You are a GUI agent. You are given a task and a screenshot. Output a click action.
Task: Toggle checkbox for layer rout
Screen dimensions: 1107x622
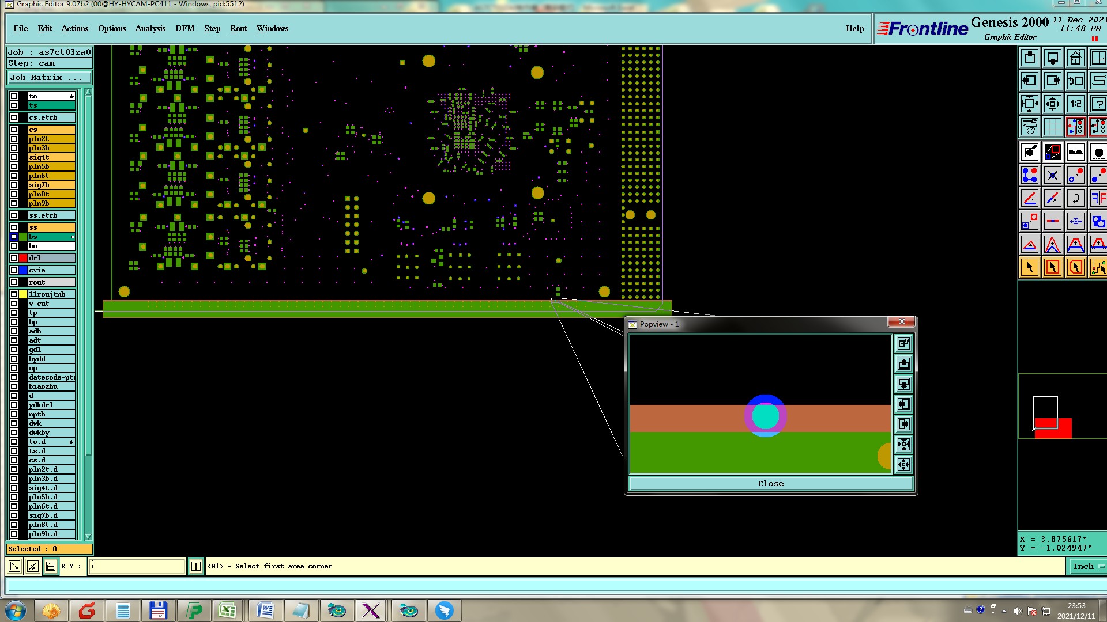click(14, 282)
